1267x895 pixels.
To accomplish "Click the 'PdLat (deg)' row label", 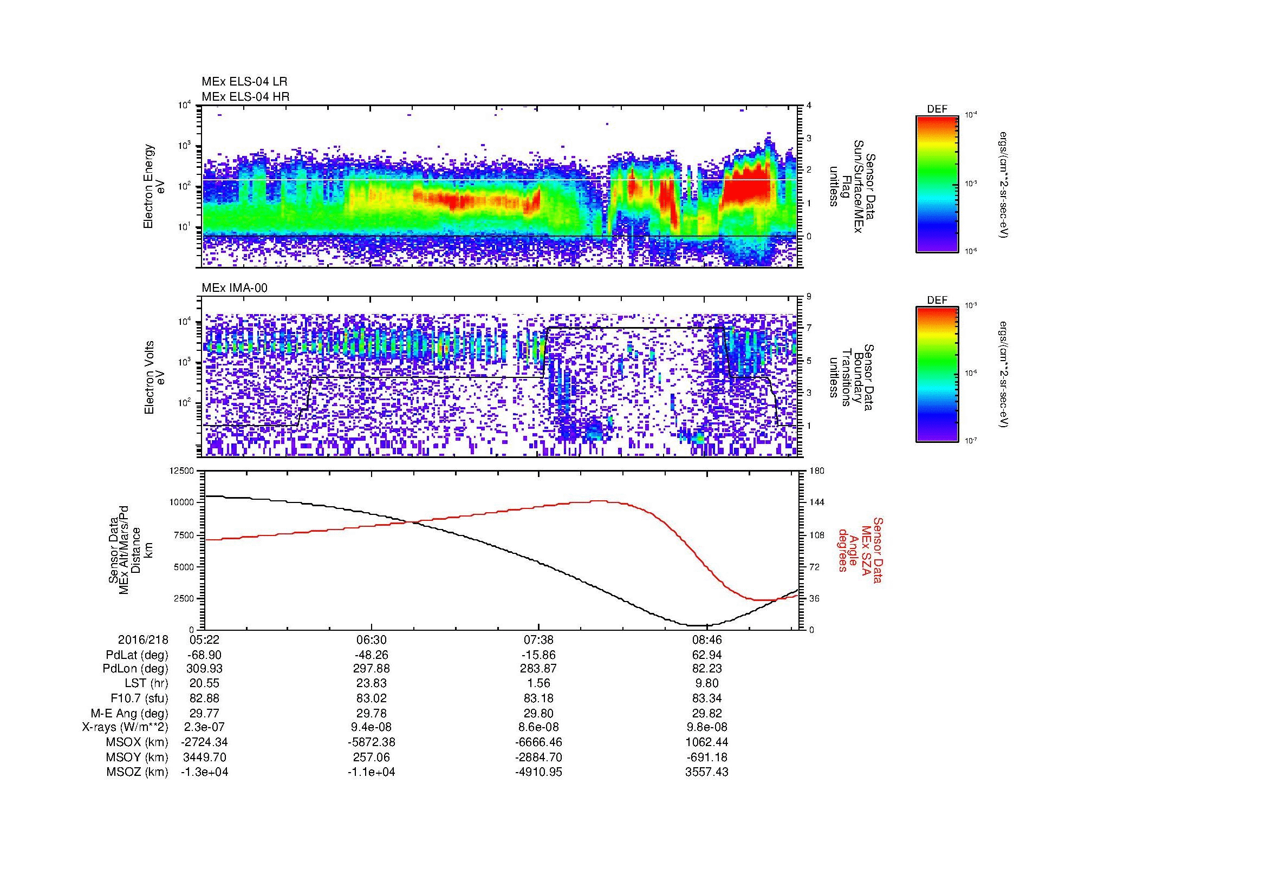I will (x=137, y=655).
